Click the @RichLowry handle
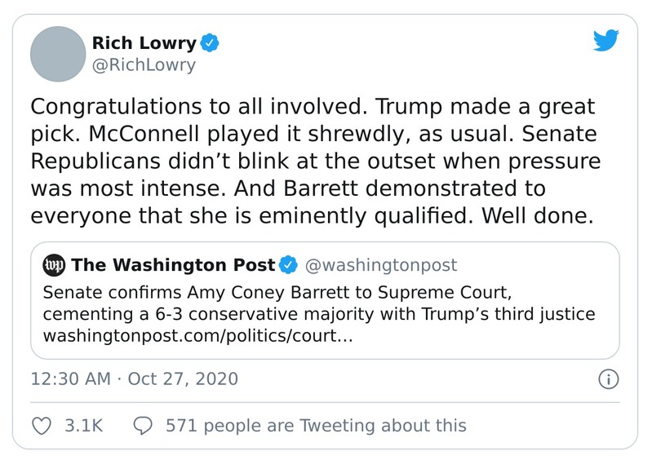The image size is (652, 469). coord(144,65)
